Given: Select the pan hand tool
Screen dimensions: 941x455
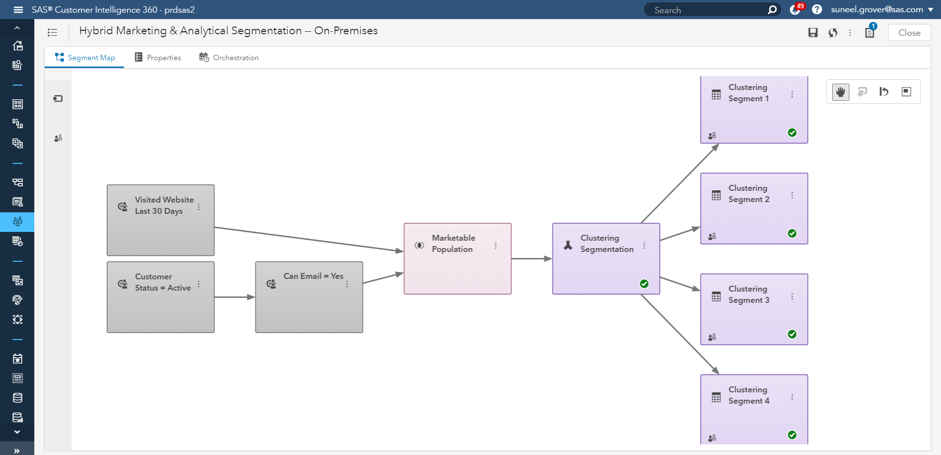Looking at the screenshot, I should coord(841,92).
